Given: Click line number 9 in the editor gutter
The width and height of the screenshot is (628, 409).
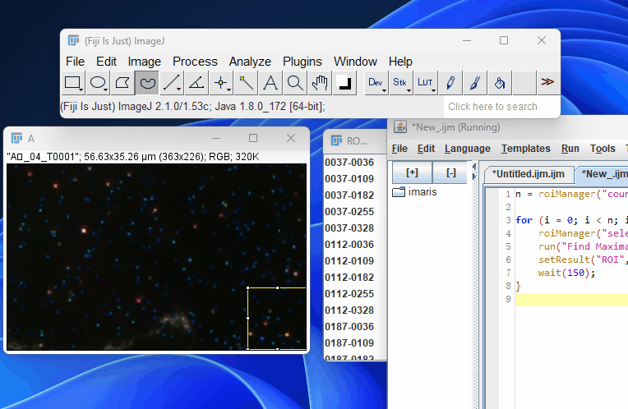Looking at the screenshot, I should [508, 299].
